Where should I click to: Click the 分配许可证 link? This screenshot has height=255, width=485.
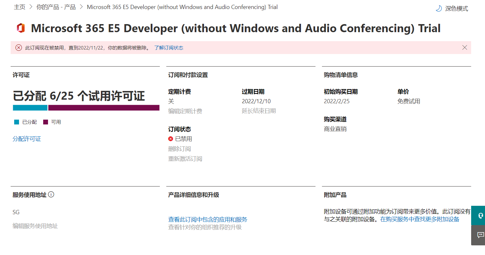27,139
